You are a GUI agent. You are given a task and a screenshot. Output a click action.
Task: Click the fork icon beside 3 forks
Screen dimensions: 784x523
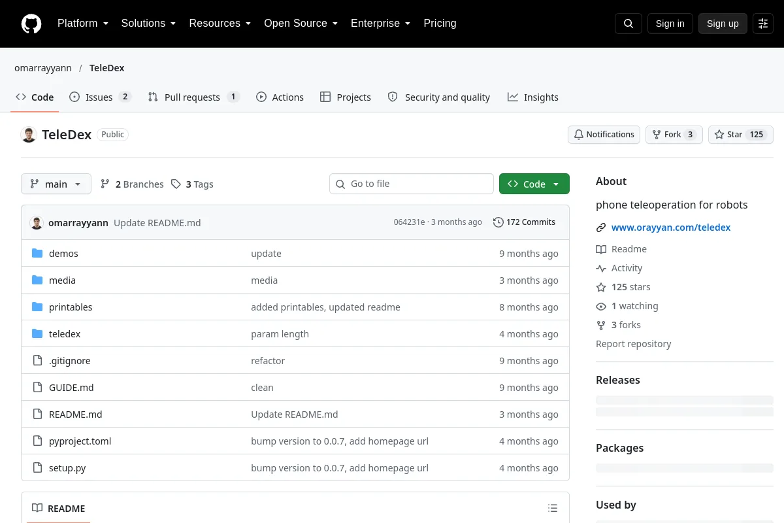point(601,325)
